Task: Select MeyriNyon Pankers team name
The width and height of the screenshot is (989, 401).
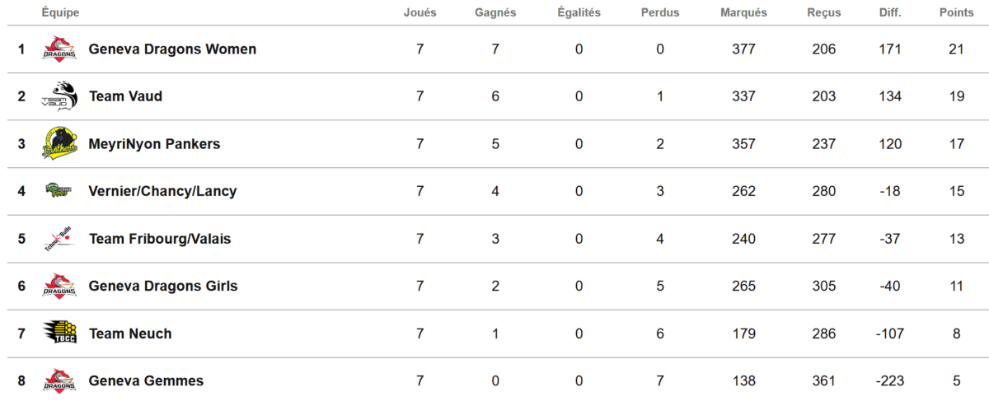Action: click(x=154, y=144)
